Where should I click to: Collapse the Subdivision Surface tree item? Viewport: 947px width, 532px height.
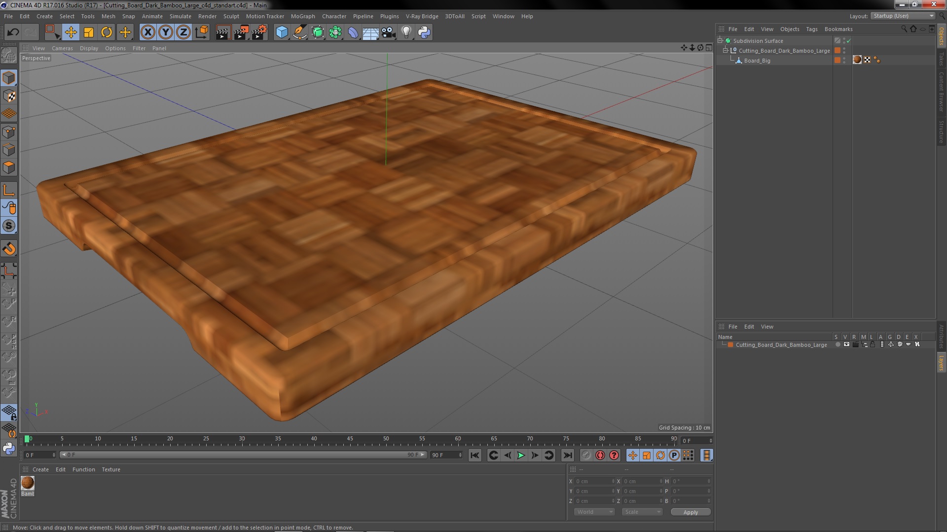[720, 40]
